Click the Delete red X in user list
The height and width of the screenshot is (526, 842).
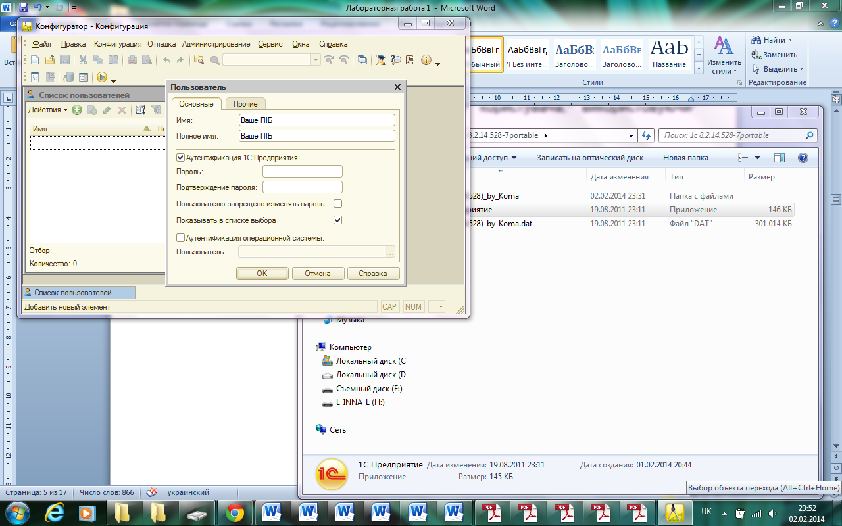tap(122, 110)
